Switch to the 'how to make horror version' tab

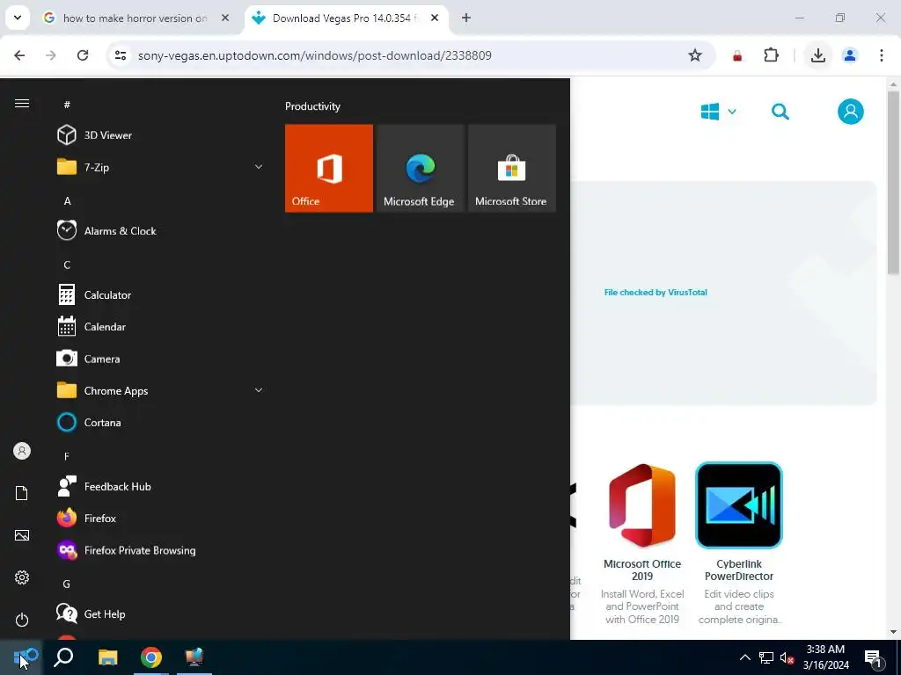click(x=135, y=18)
